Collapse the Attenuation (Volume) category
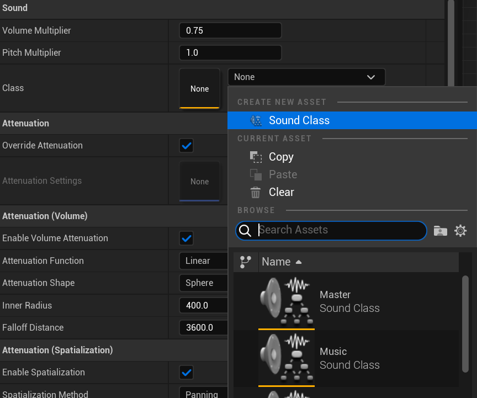Screen dimensions: 477x398 (x=114, y=216)
